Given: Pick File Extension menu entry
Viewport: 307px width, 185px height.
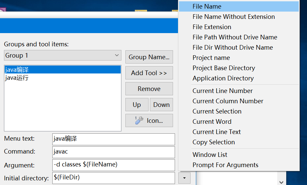Looking at the screenshot, I should tap(212, 27).
